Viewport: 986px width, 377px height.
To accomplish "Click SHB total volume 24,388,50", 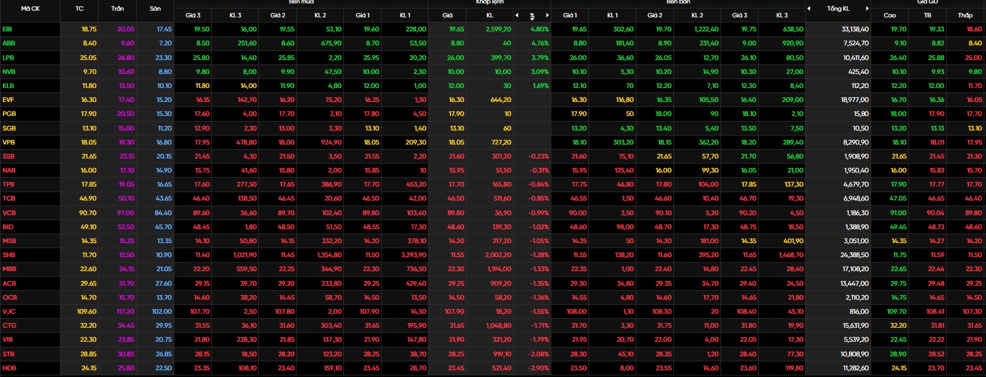I will (855, 255).
